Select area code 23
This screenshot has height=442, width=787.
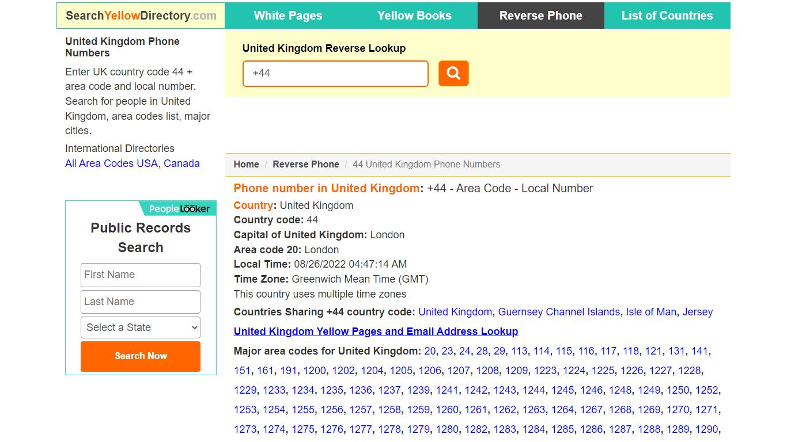click(x=447, y=351)
